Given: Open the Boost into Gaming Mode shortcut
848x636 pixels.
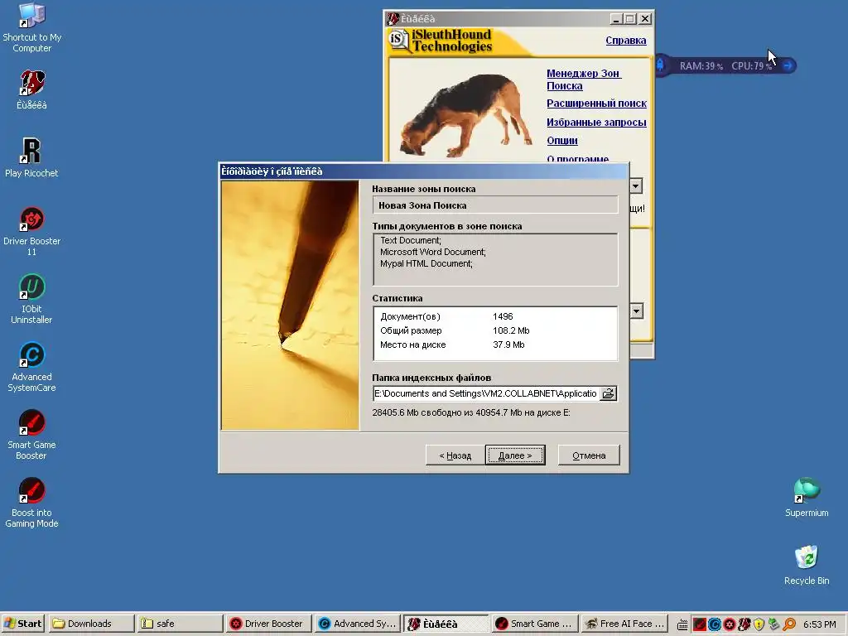Looking at the screenshot, I should pyautogui.click(x=32, y=503).
